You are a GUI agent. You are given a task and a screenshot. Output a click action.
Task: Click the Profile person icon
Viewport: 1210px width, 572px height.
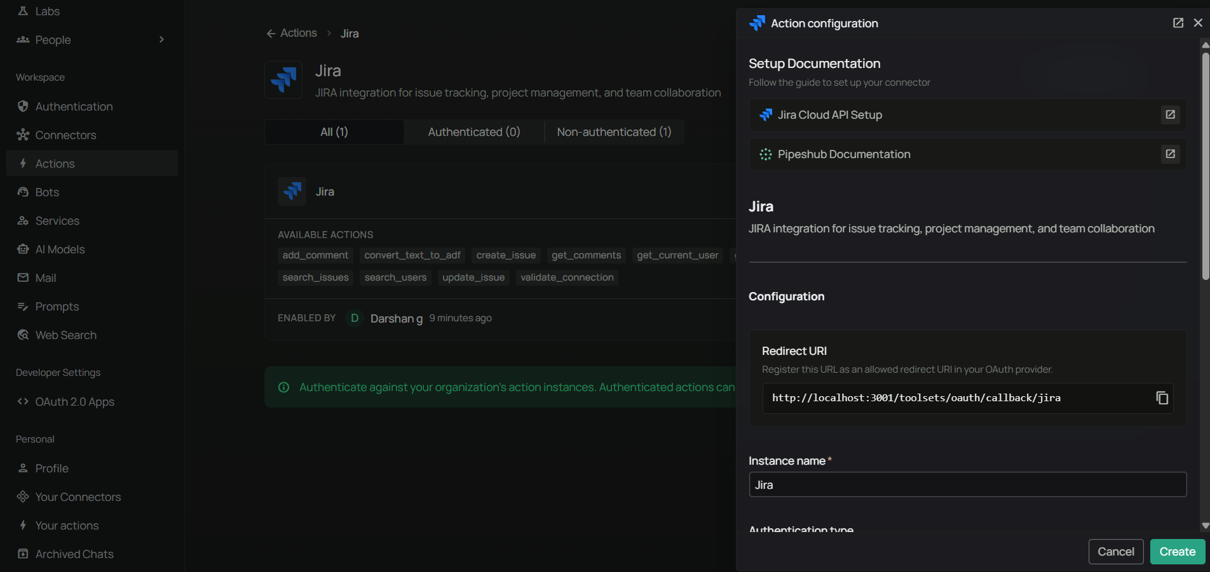tap(23, 468)
